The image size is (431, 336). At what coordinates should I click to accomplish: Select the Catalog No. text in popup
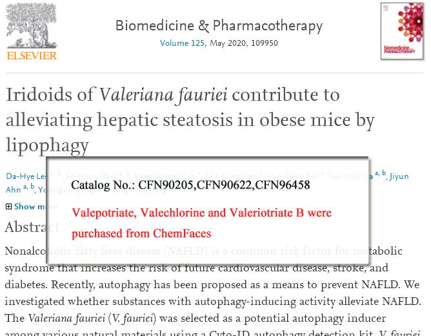click(x=190, y=185)
